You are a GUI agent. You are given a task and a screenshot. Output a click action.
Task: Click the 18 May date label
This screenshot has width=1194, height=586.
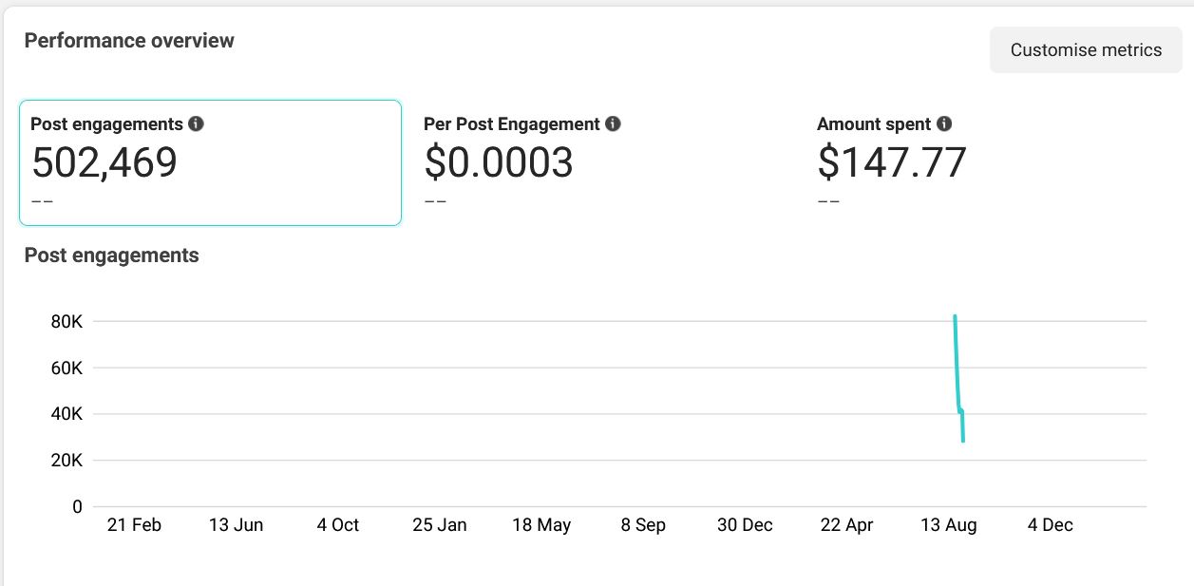(x=541, y=525)
